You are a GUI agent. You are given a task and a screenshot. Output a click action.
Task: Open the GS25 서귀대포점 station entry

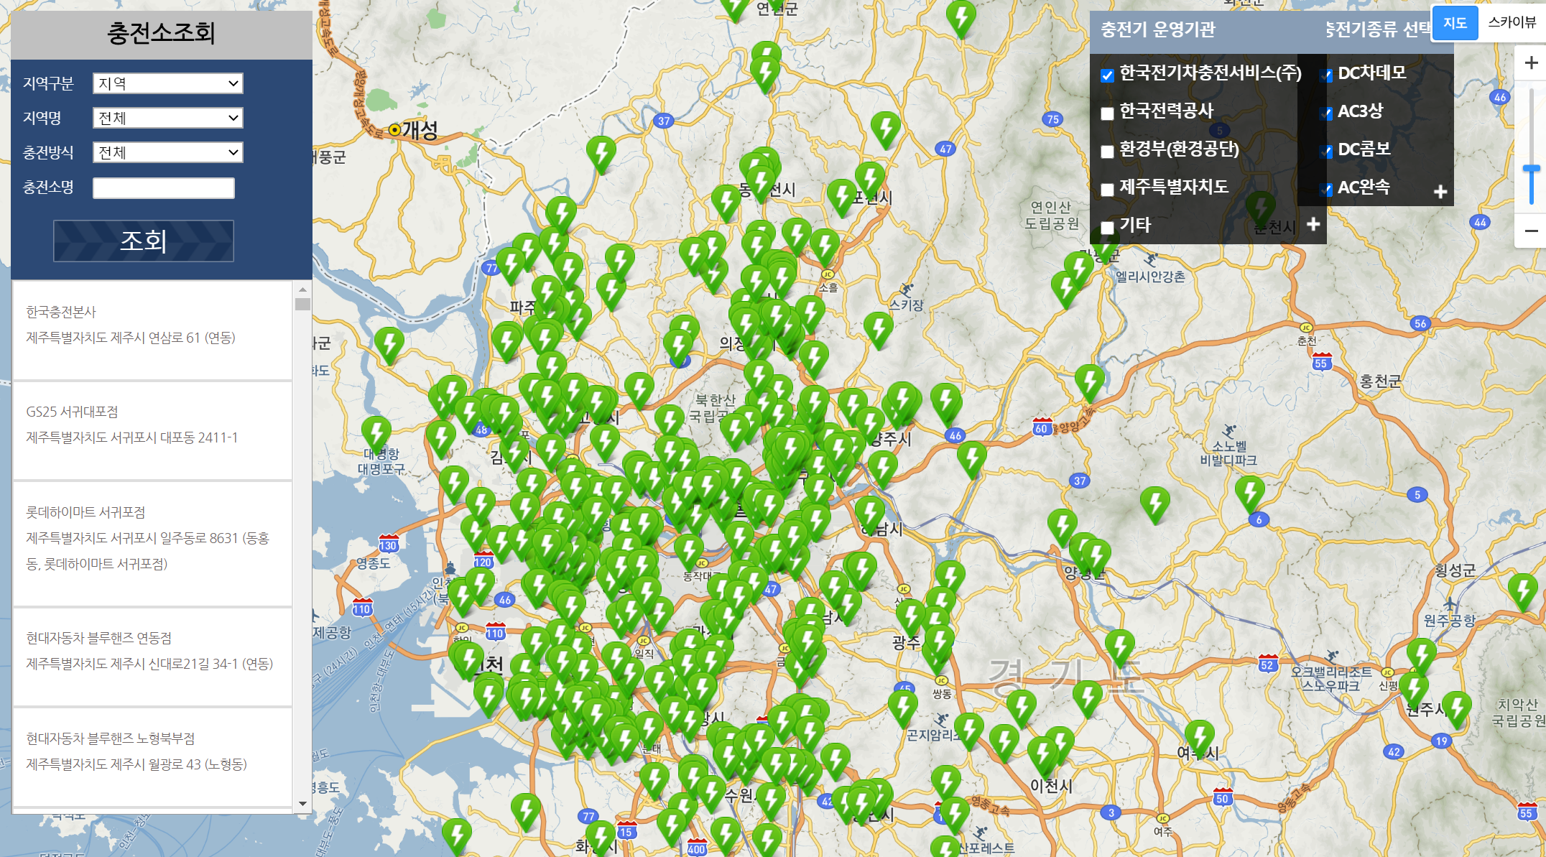(x=152, y=430)
